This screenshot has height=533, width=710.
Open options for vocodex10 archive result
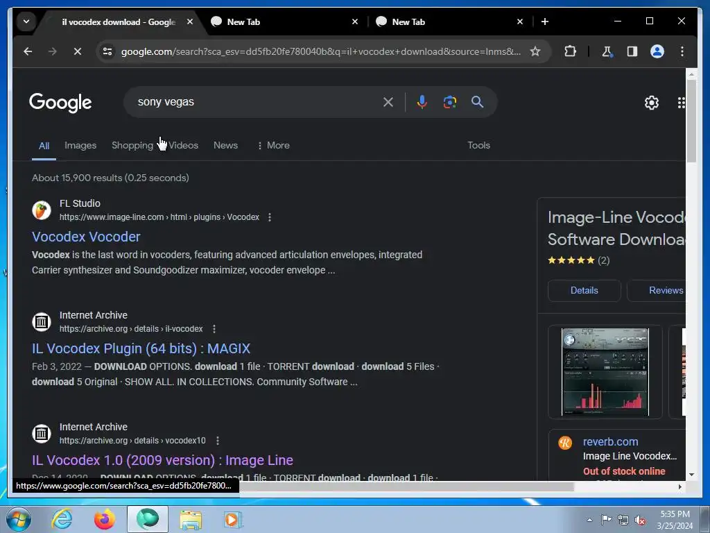pos(218,441)
